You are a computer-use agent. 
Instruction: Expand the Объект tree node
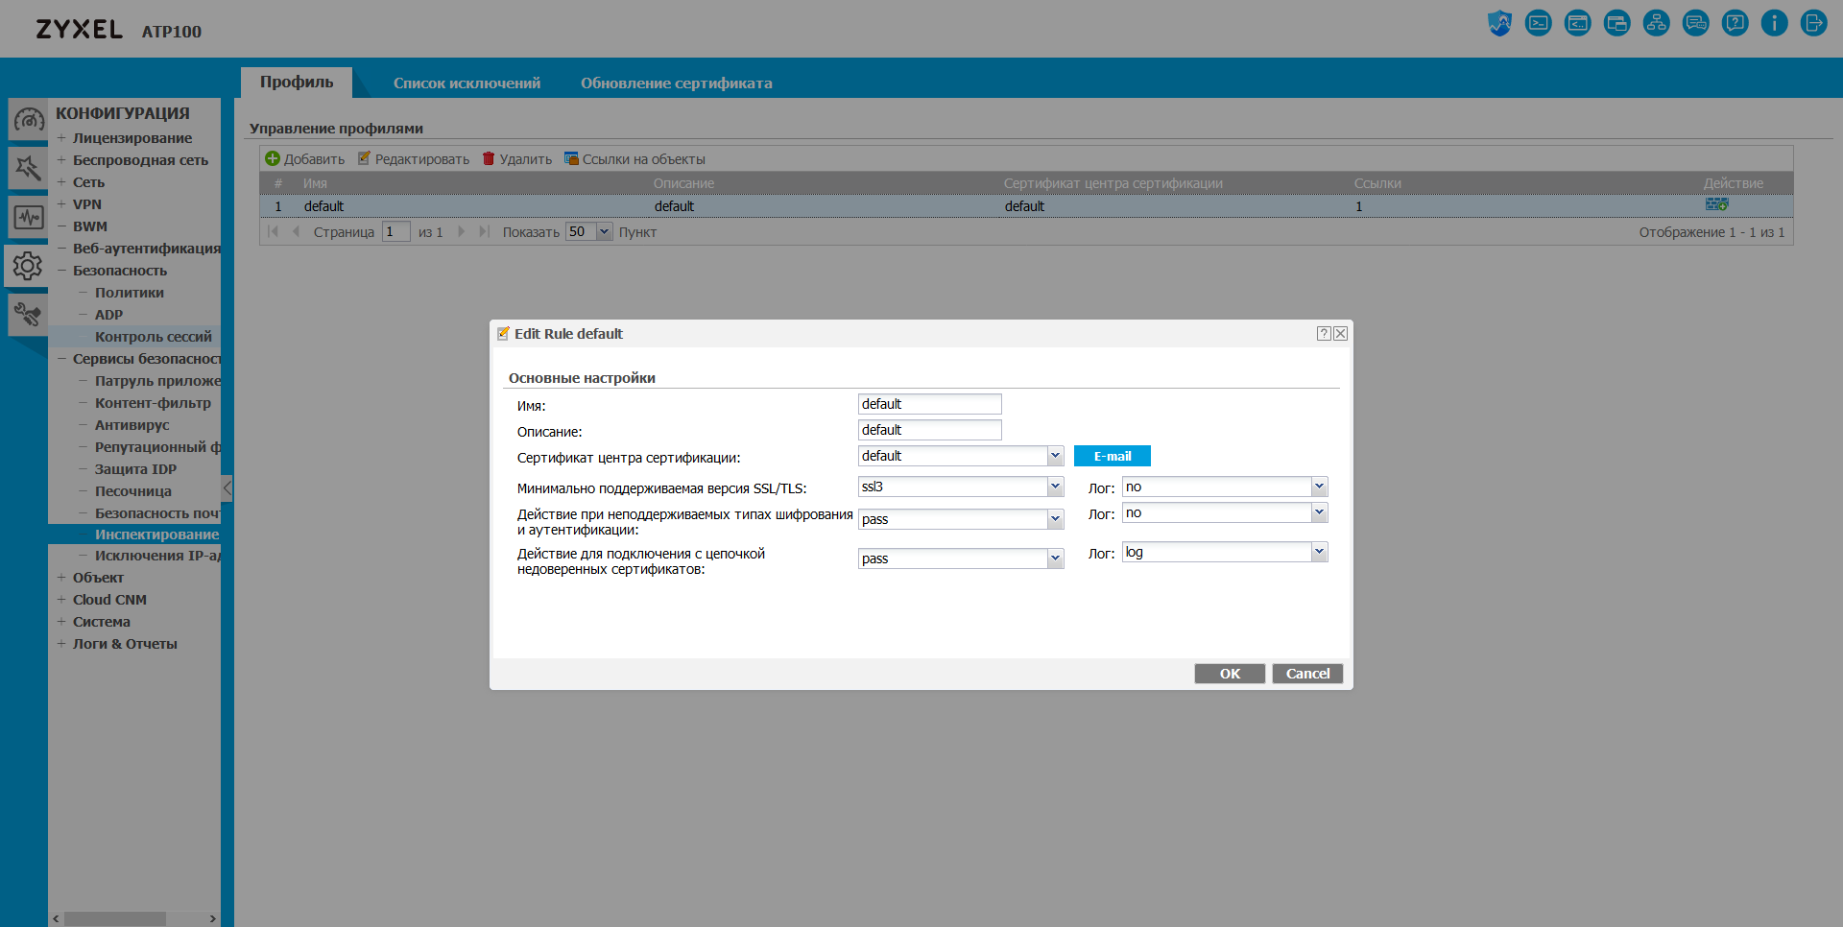[x=61, y=578]
